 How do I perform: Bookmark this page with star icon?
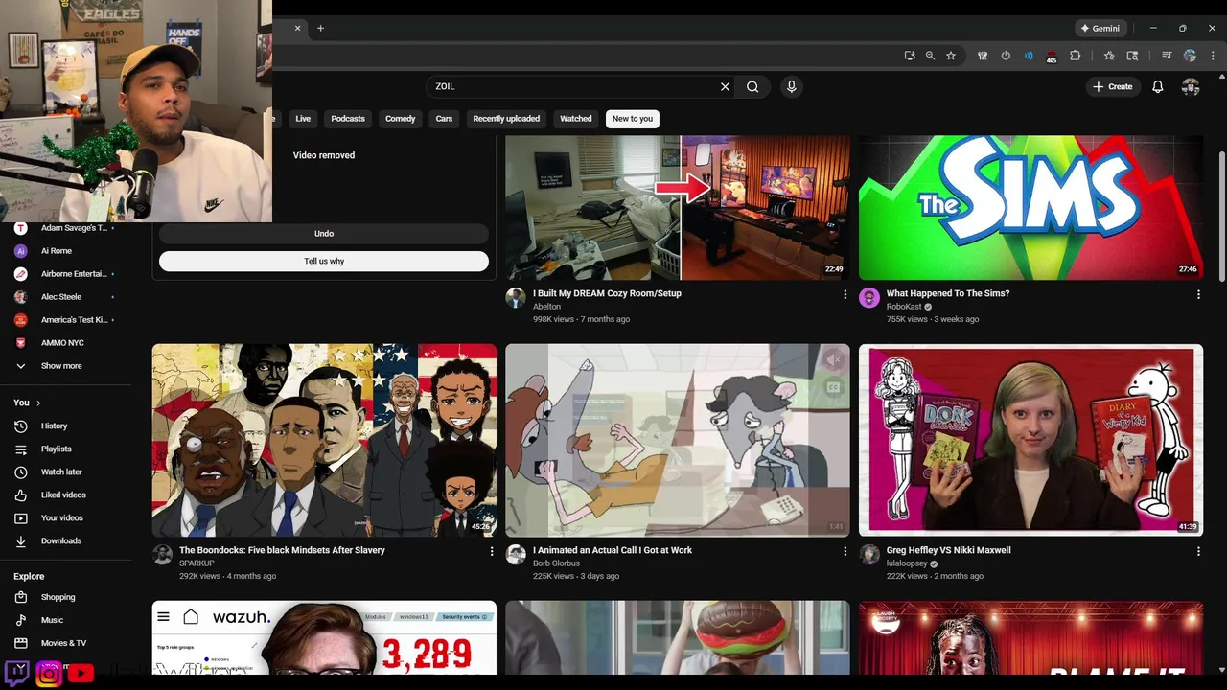point(951,56)
